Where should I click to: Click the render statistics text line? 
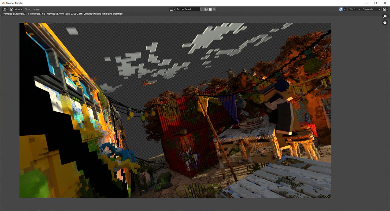click(62, 14)
